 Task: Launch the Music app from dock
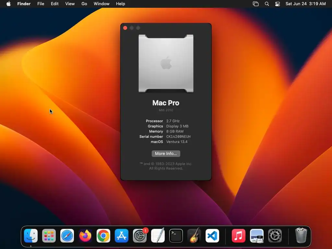[x=238, y=236]
